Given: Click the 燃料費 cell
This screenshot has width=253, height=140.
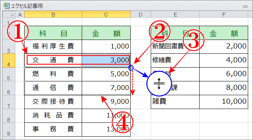Looking at the screenshot, I should [53, 74].
